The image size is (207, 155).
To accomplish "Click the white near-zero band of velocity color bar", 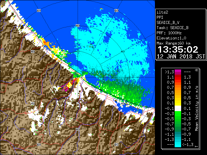I will coord(178,108).
